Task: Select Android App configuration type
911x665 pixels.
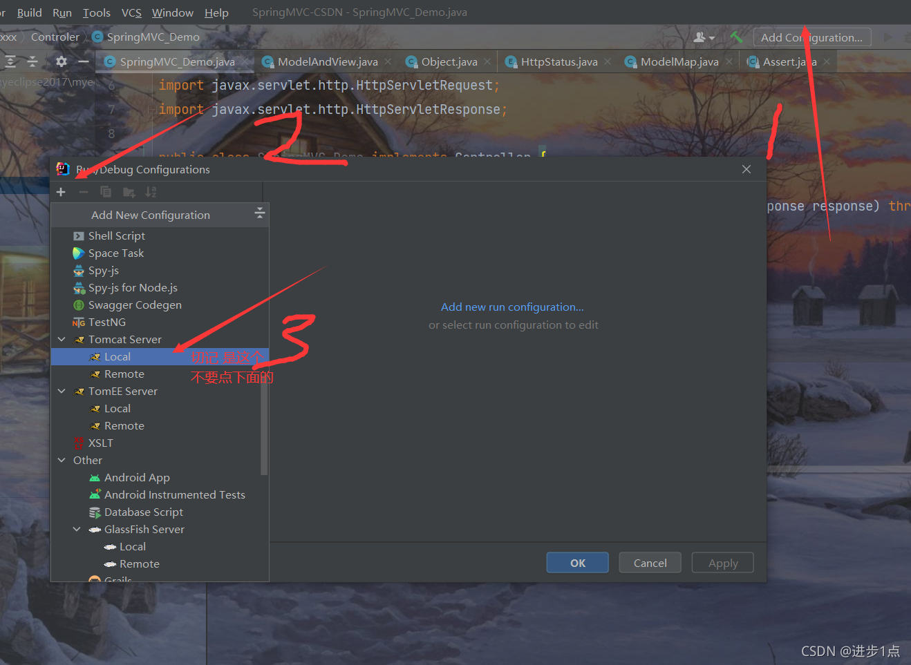Action: pyautogui.click(x=160, y=478)
